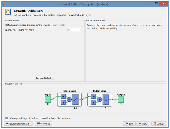The image size is (170, 129).
Task: Click the 'Number of Hidden Neurons:' label
Action: [x=19, y=30]
